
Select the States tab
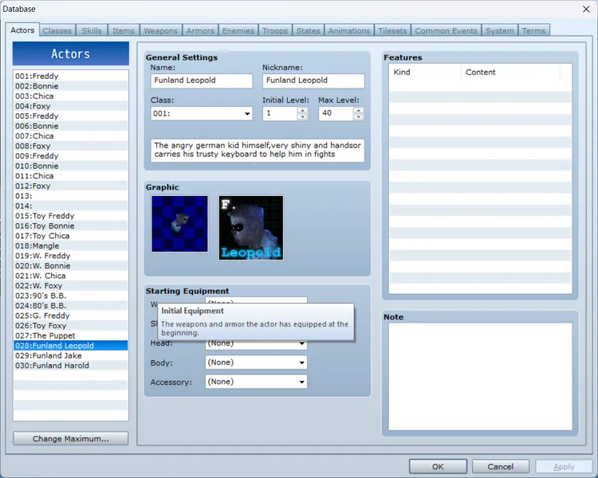tap(308, 30)
